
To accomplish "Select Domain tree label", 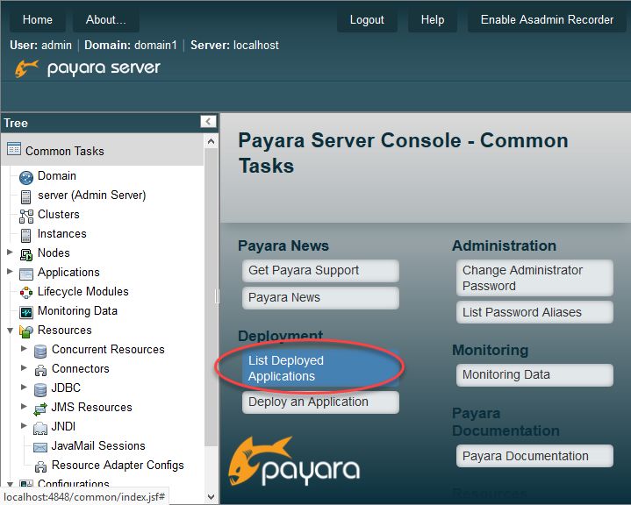I will 57,176.
